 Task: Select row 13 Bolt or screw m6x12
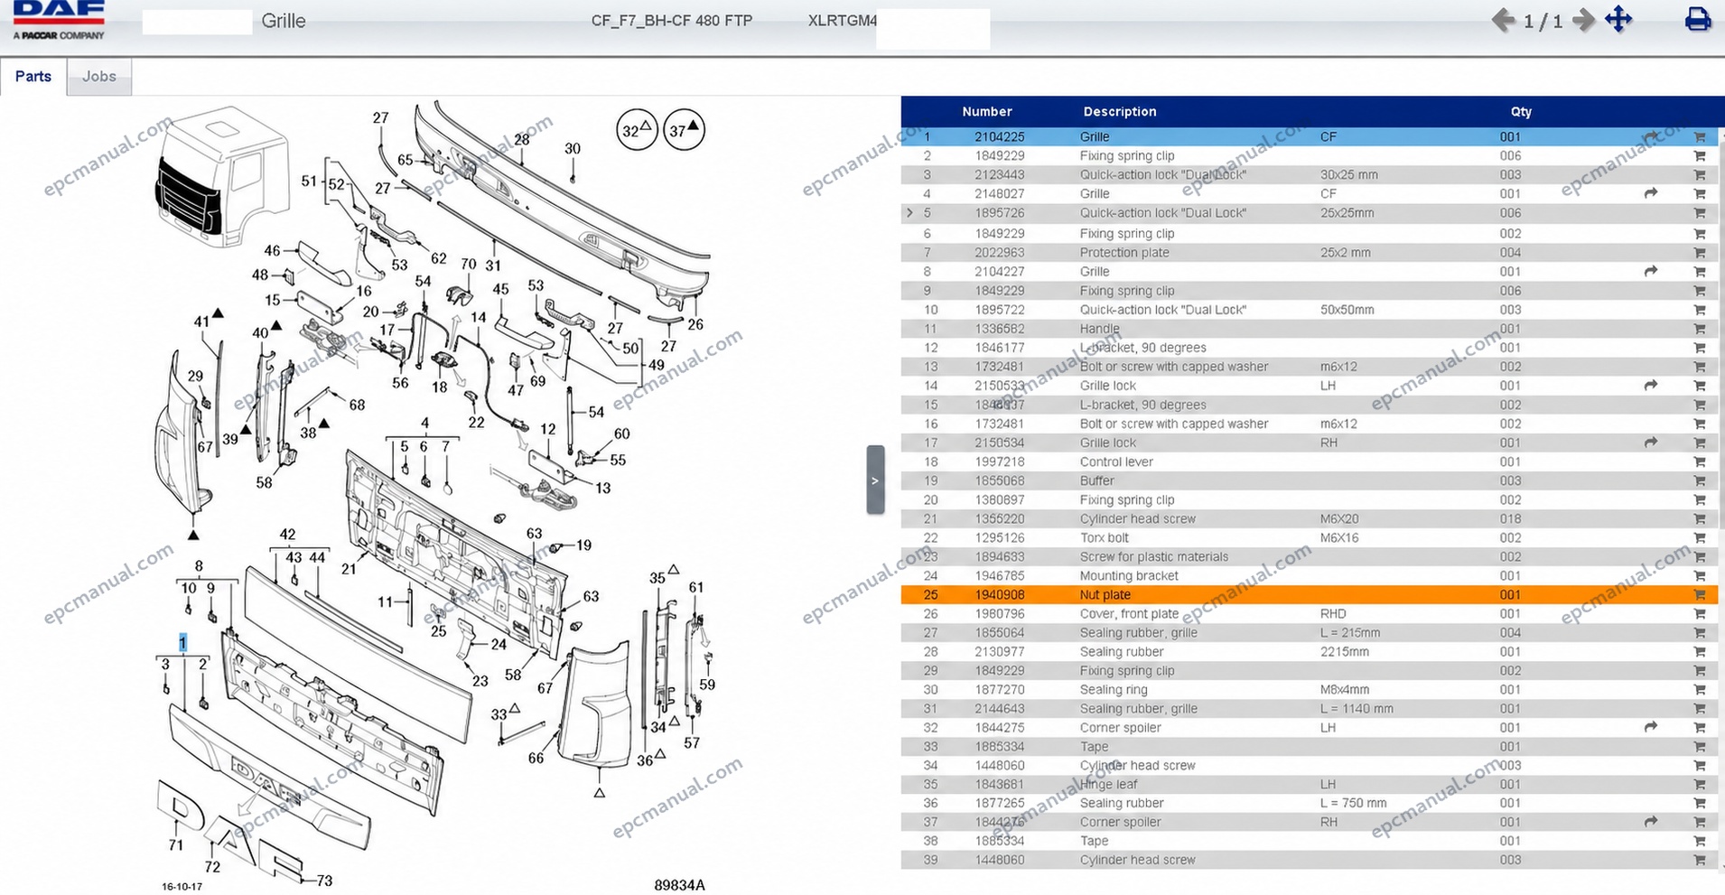(x=1310, y=367)
